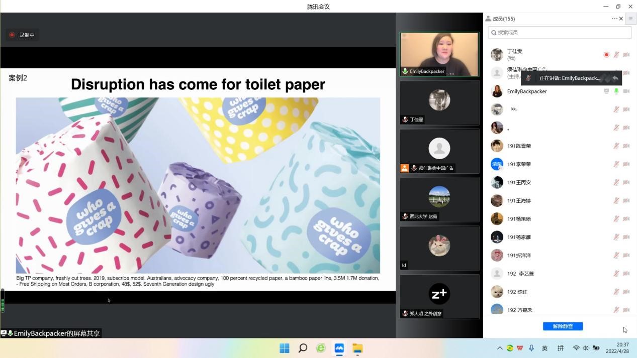Click the muted mic icon on 191王海婷's row

[x=616, y=201]
